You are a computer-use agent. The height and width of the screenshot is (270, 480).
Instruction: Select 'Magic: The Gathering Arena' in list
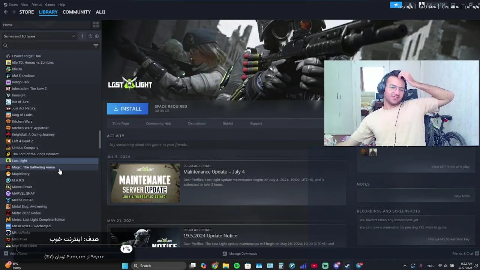pos(49,167)
